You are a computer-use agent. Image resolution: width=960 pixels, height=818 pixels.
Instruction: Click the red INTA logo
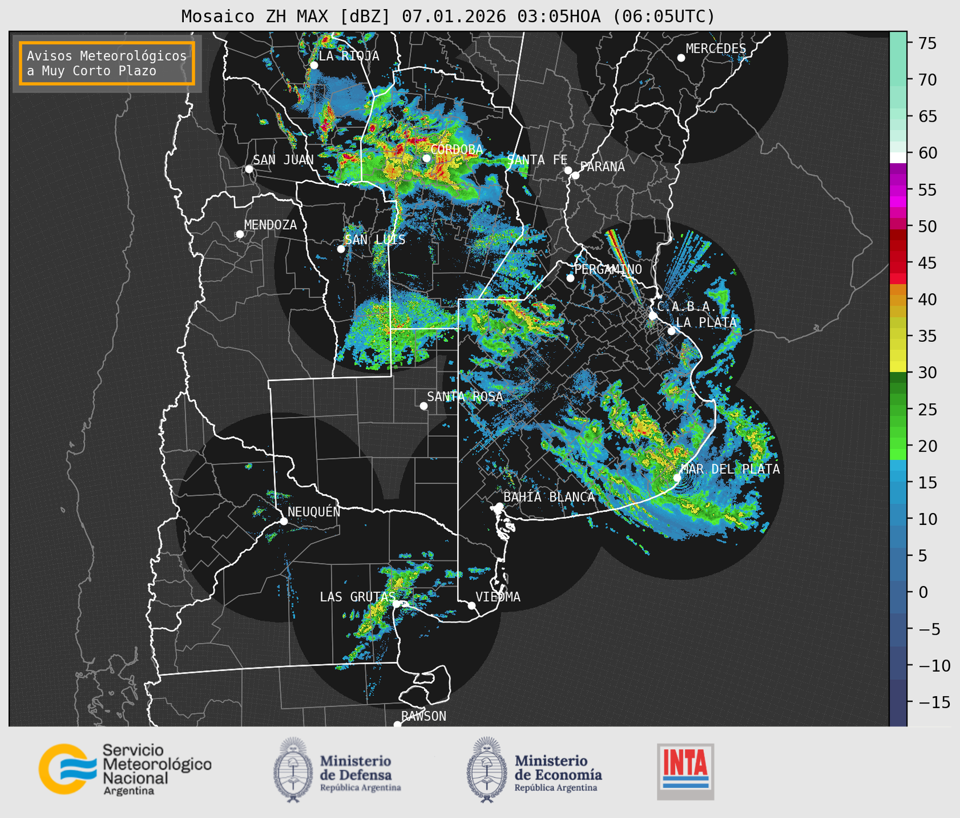(x=685, y=772)
